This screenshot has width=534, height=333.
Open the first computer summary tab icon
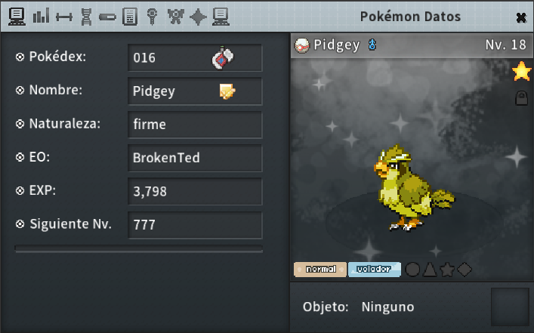pyautogui.click(x=17, y=17)
